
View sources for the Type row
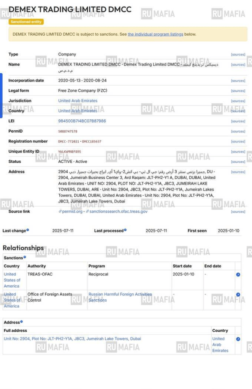[238, 55]
